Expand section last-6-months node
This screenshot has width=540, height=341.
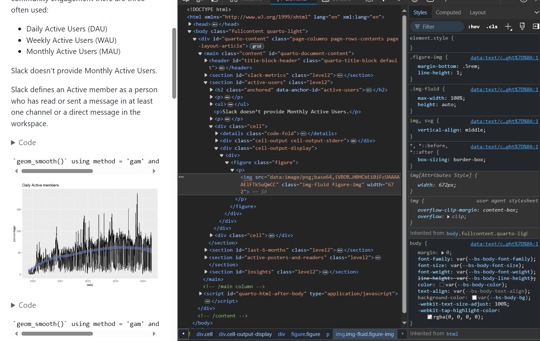[206, 250]
